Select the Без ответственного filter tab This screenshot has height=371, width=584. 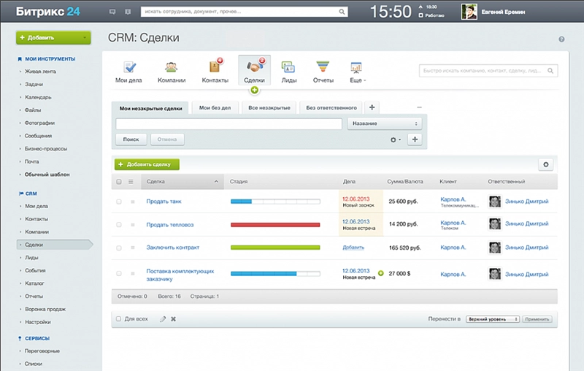pyautogui.click(x=331, y=108)
